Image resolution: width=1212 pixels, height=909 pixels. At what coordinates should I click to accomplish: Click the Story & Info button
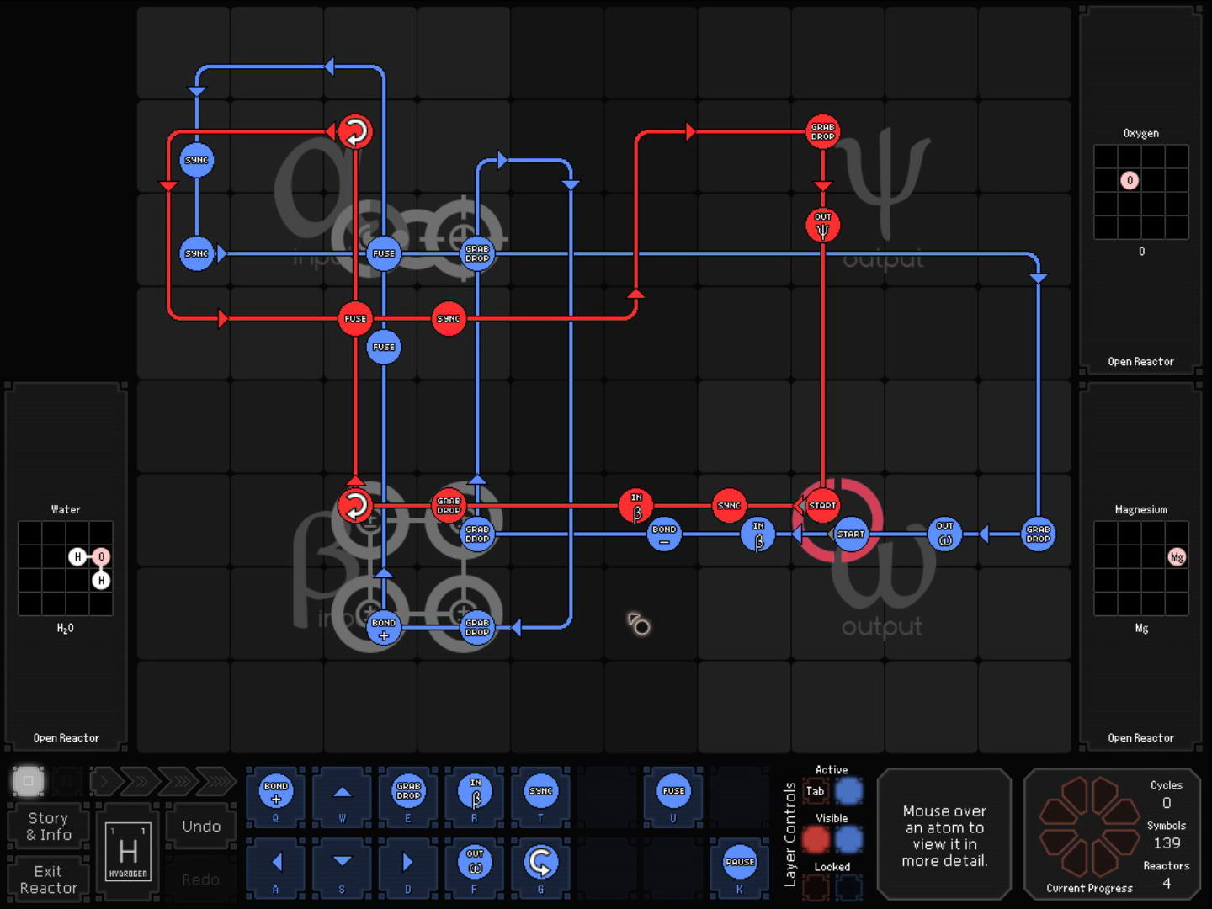49,827
